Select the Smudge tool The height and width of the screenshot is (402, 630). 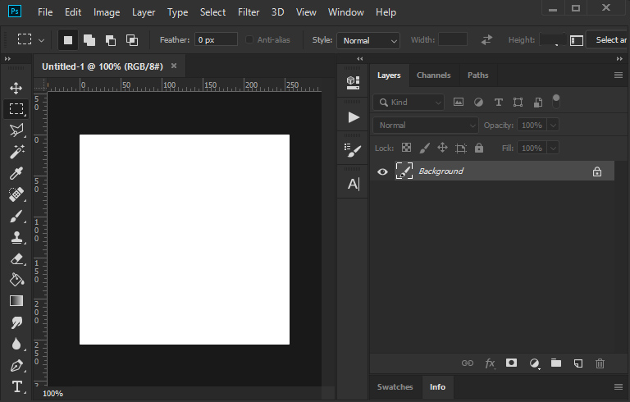coord(16,322)
